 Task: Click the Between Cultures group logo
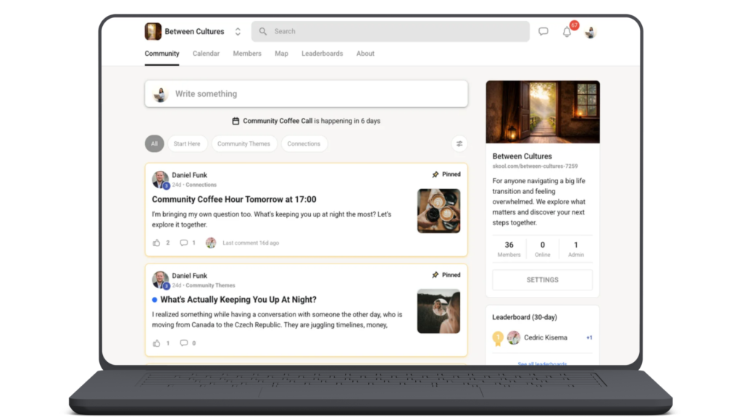click(153, 31)
